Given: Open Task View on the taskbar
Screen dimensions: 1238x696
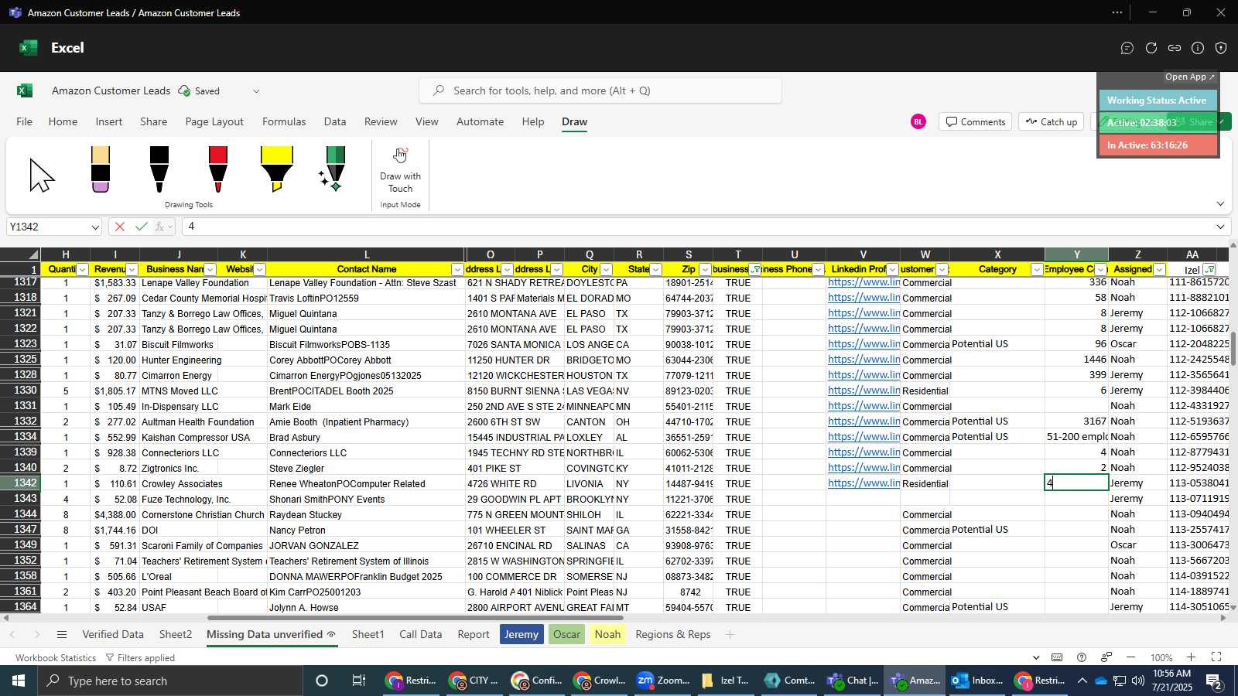Looking at the screenshot, I should coord(359,681).
